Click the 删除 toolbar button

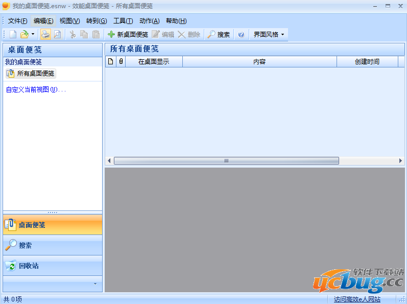pyautogui.click(x=189, y=34)
